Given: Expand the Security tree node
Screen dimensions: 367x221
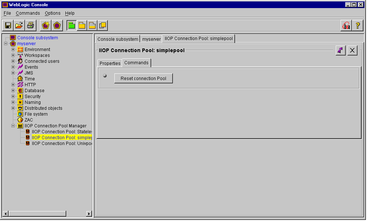Looking at the screenshot, I should click(x=13, y=97).
